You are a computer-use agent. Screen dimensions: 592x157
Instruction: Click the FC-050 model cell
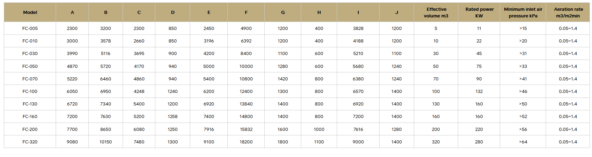point(30,66)
